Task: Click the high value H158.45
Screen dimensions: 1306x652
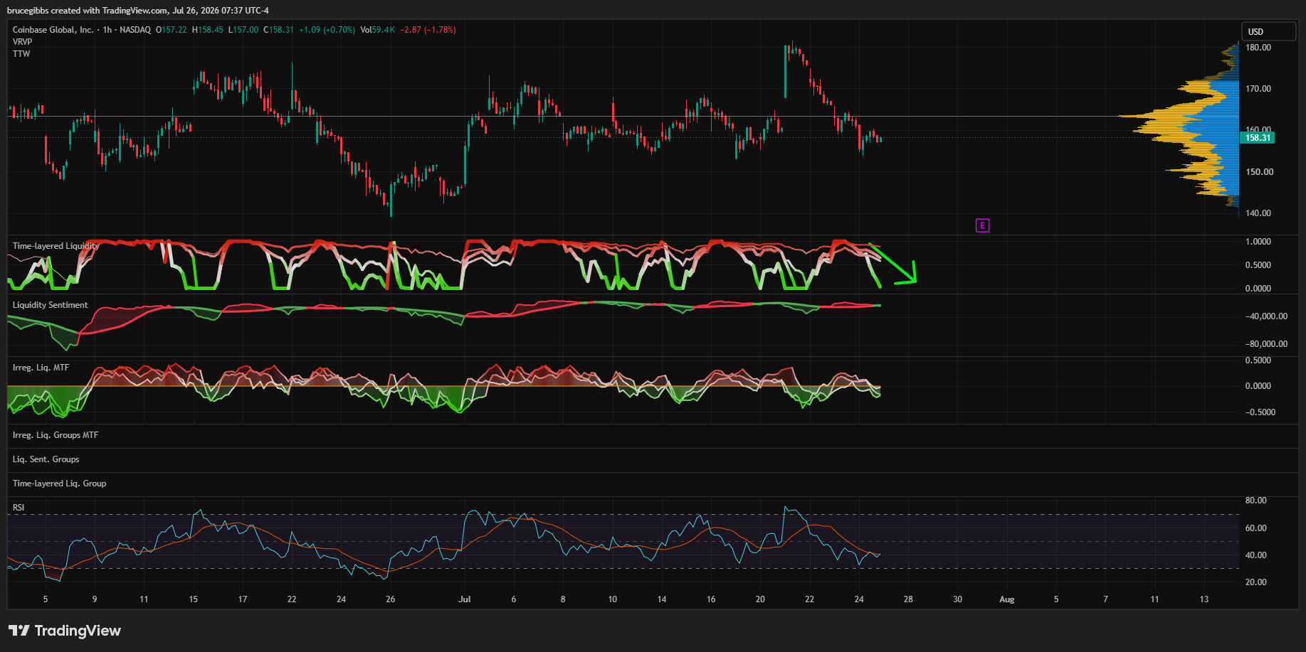Action: coord(208,30)
